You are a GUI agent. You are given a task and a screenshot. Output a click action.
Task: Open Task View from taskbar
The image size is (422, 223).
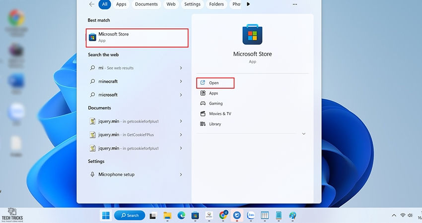[x=153, y=216]
